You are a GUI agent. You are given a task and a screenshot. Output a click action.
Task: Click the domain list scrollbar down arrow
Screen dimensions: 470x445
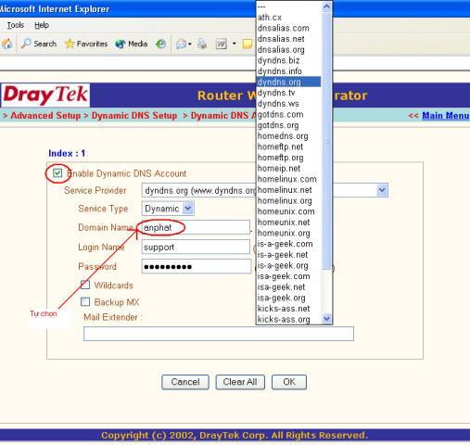pyautogui.click(x=326, y=318)
